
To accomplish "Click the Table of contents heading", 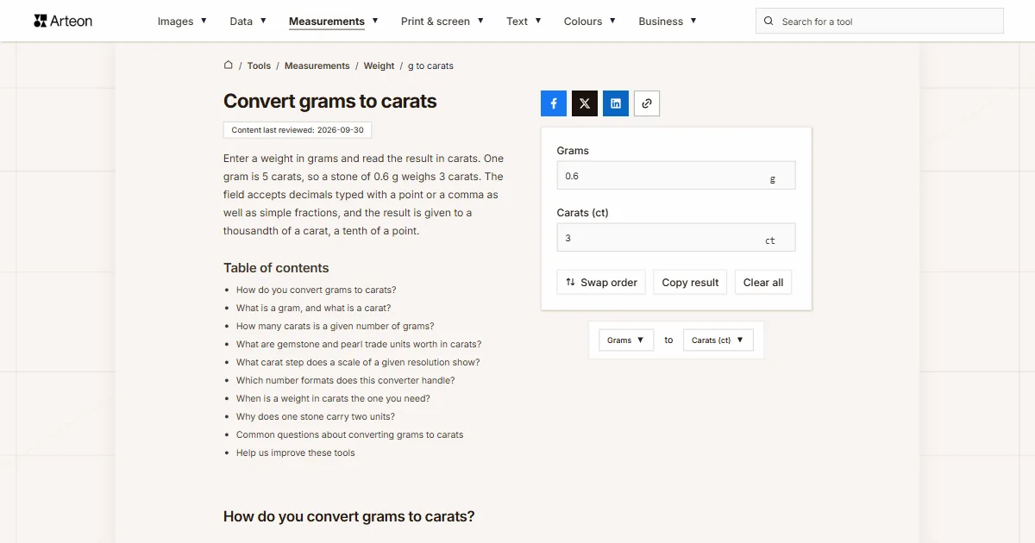I will click(276, 268).
